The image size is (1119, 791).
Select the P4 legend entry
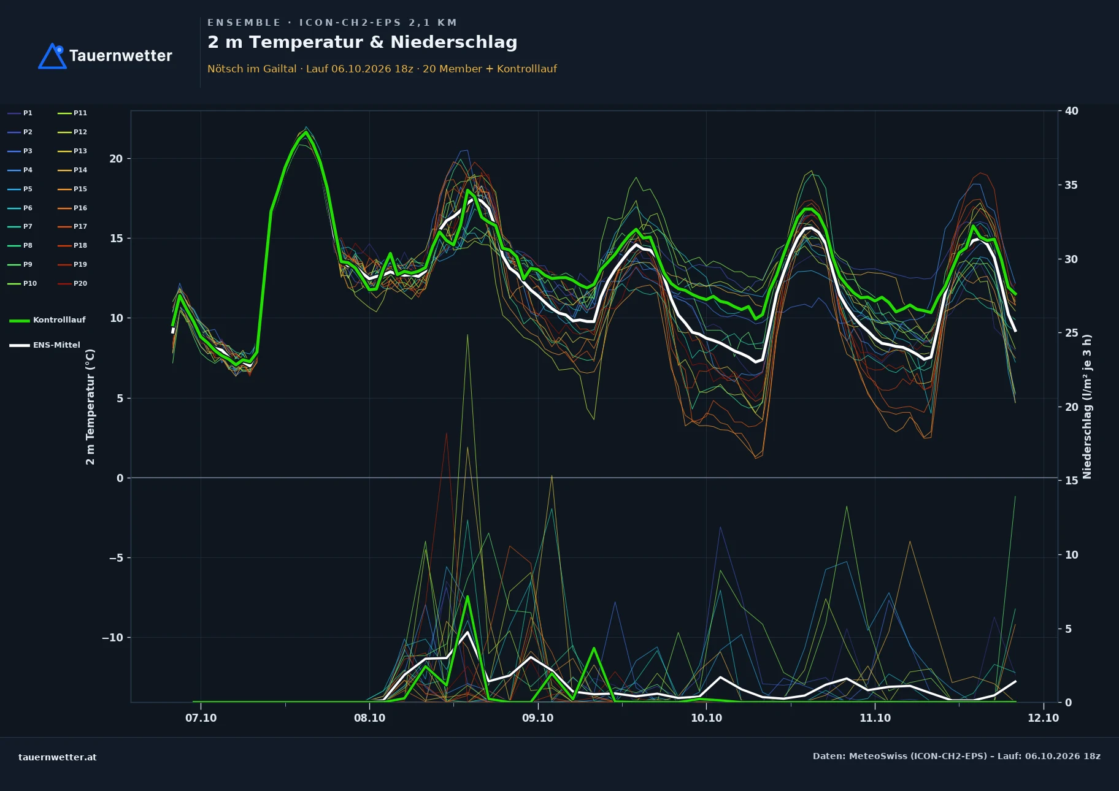coord(20,170)
